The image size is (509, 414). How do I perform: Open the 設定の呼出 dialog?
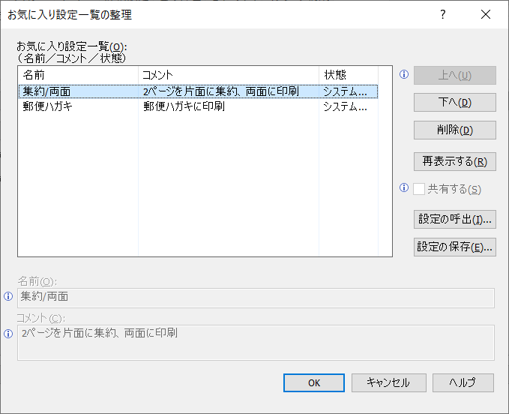454,219
